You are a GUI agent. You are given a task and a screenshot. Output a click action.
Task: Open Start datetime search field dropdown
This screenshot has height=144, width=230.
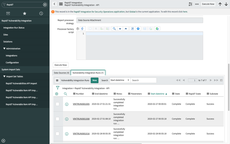(x=120, y=80)
